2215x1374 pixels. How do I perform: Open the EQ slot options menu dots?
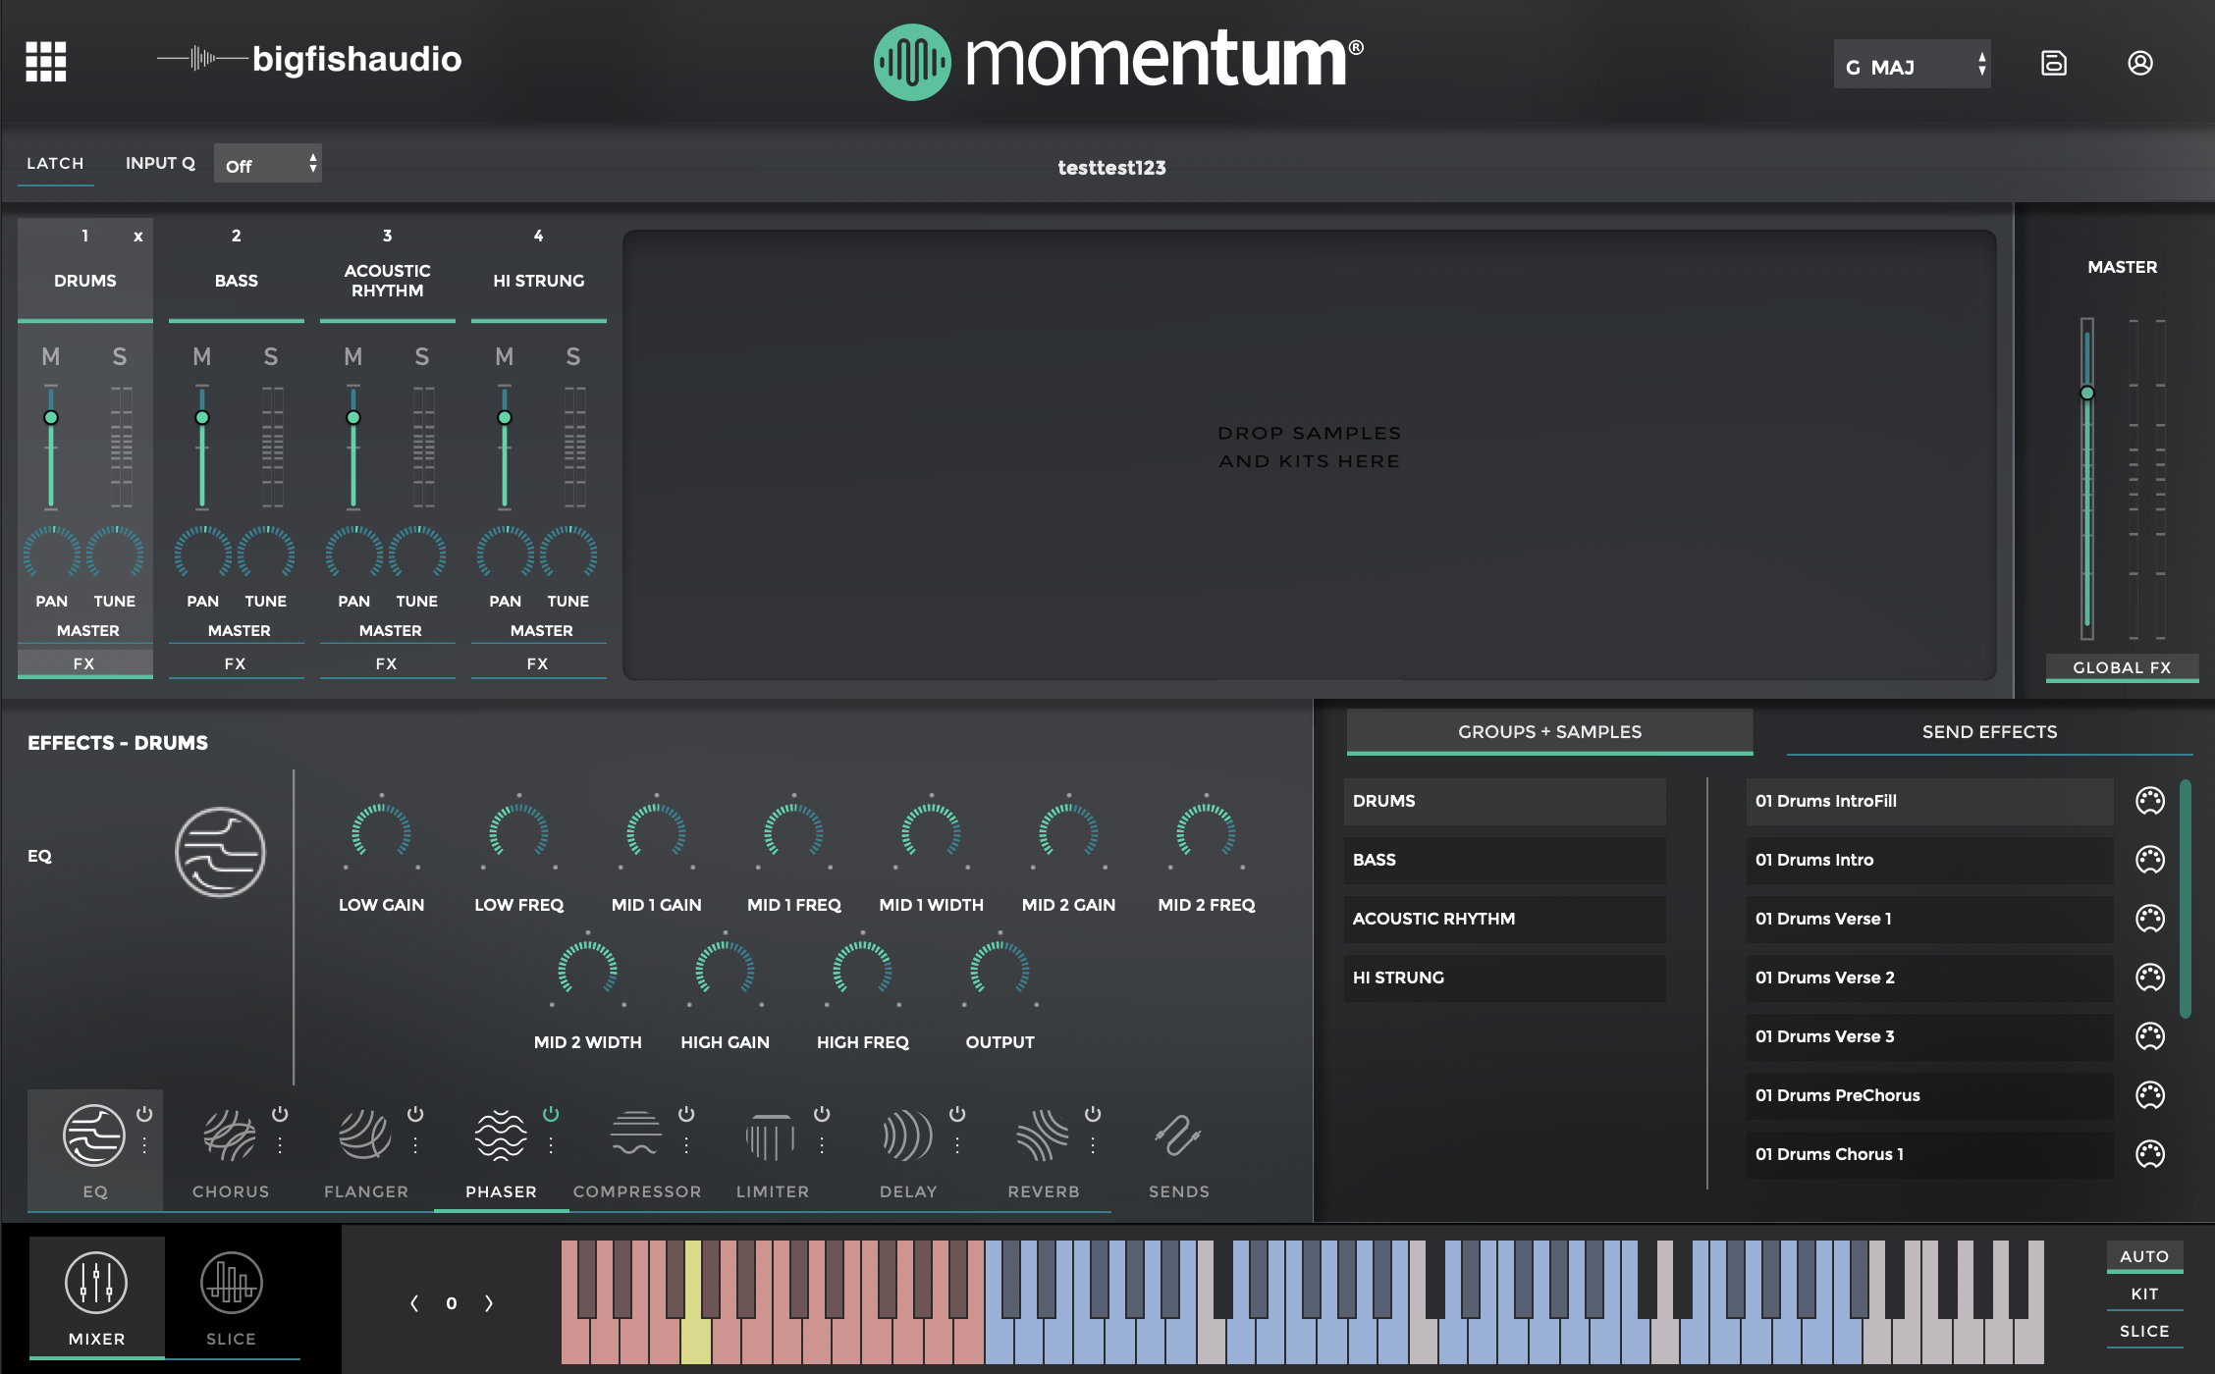point(144,1145)
